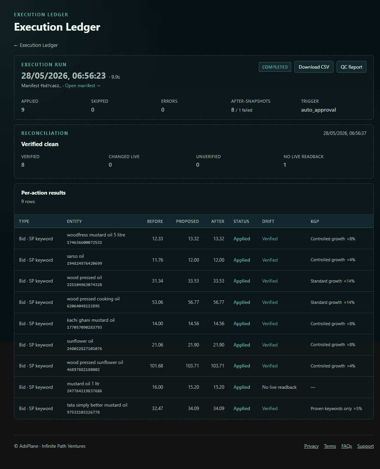Screen dimensions: 380x469
Task: Click the reconciliation time 28/05/2026, 06:56:37
Action: (345, 133)
